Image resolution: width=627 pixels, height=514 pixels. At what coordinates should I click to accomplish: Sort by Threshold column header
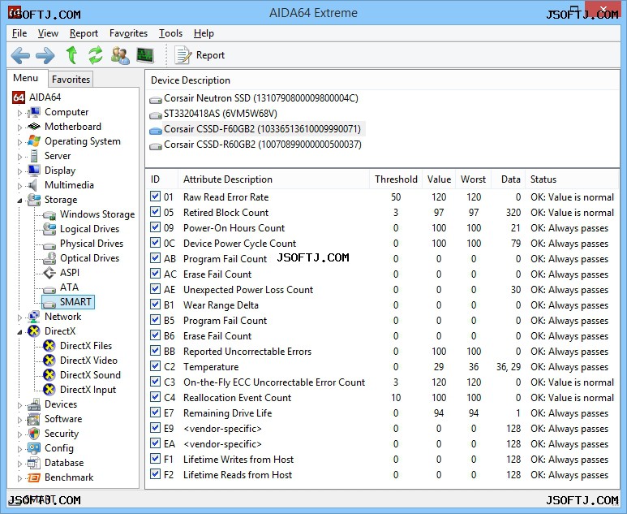[396, 179]
